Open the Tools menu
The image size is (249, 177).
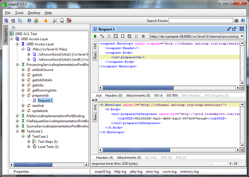pos(19,13)
